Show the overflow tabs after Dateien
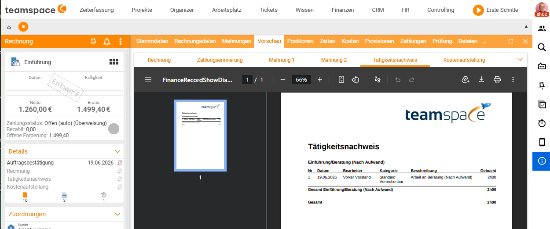The height and width of the screenshot is (229, 550). (484, 41)
